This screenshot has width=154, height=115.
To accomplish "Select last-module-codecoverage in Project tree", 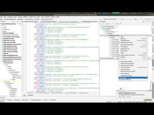I will (x=12, y=37).
